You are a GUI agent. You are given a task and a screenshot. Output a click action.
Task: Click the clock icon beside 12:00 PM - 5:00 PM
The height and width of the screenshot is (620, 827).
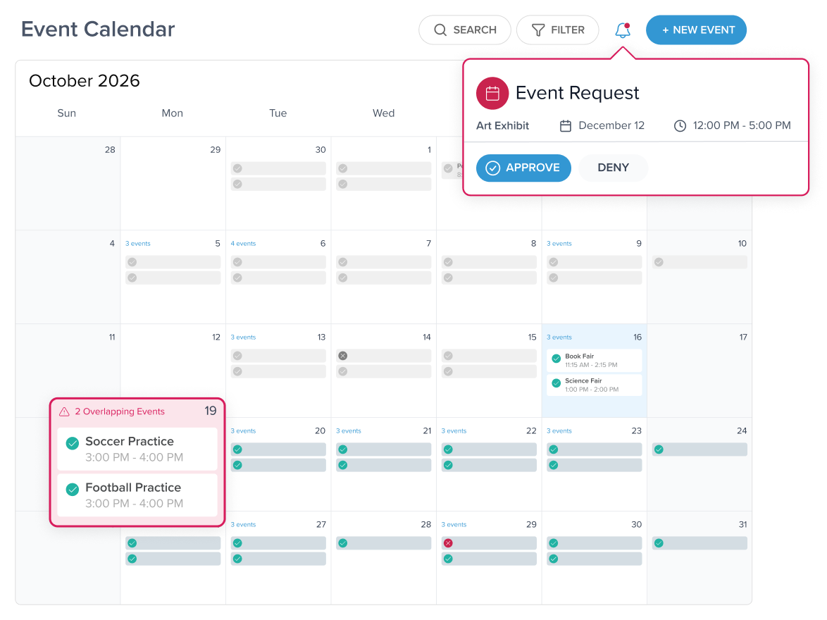click(680, 125)
